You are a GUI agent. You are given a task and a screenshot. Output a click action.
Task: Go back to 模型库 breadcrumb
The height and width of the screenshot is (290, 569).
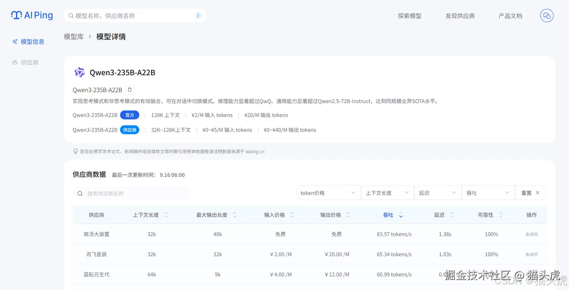click(x=74, y=36)
